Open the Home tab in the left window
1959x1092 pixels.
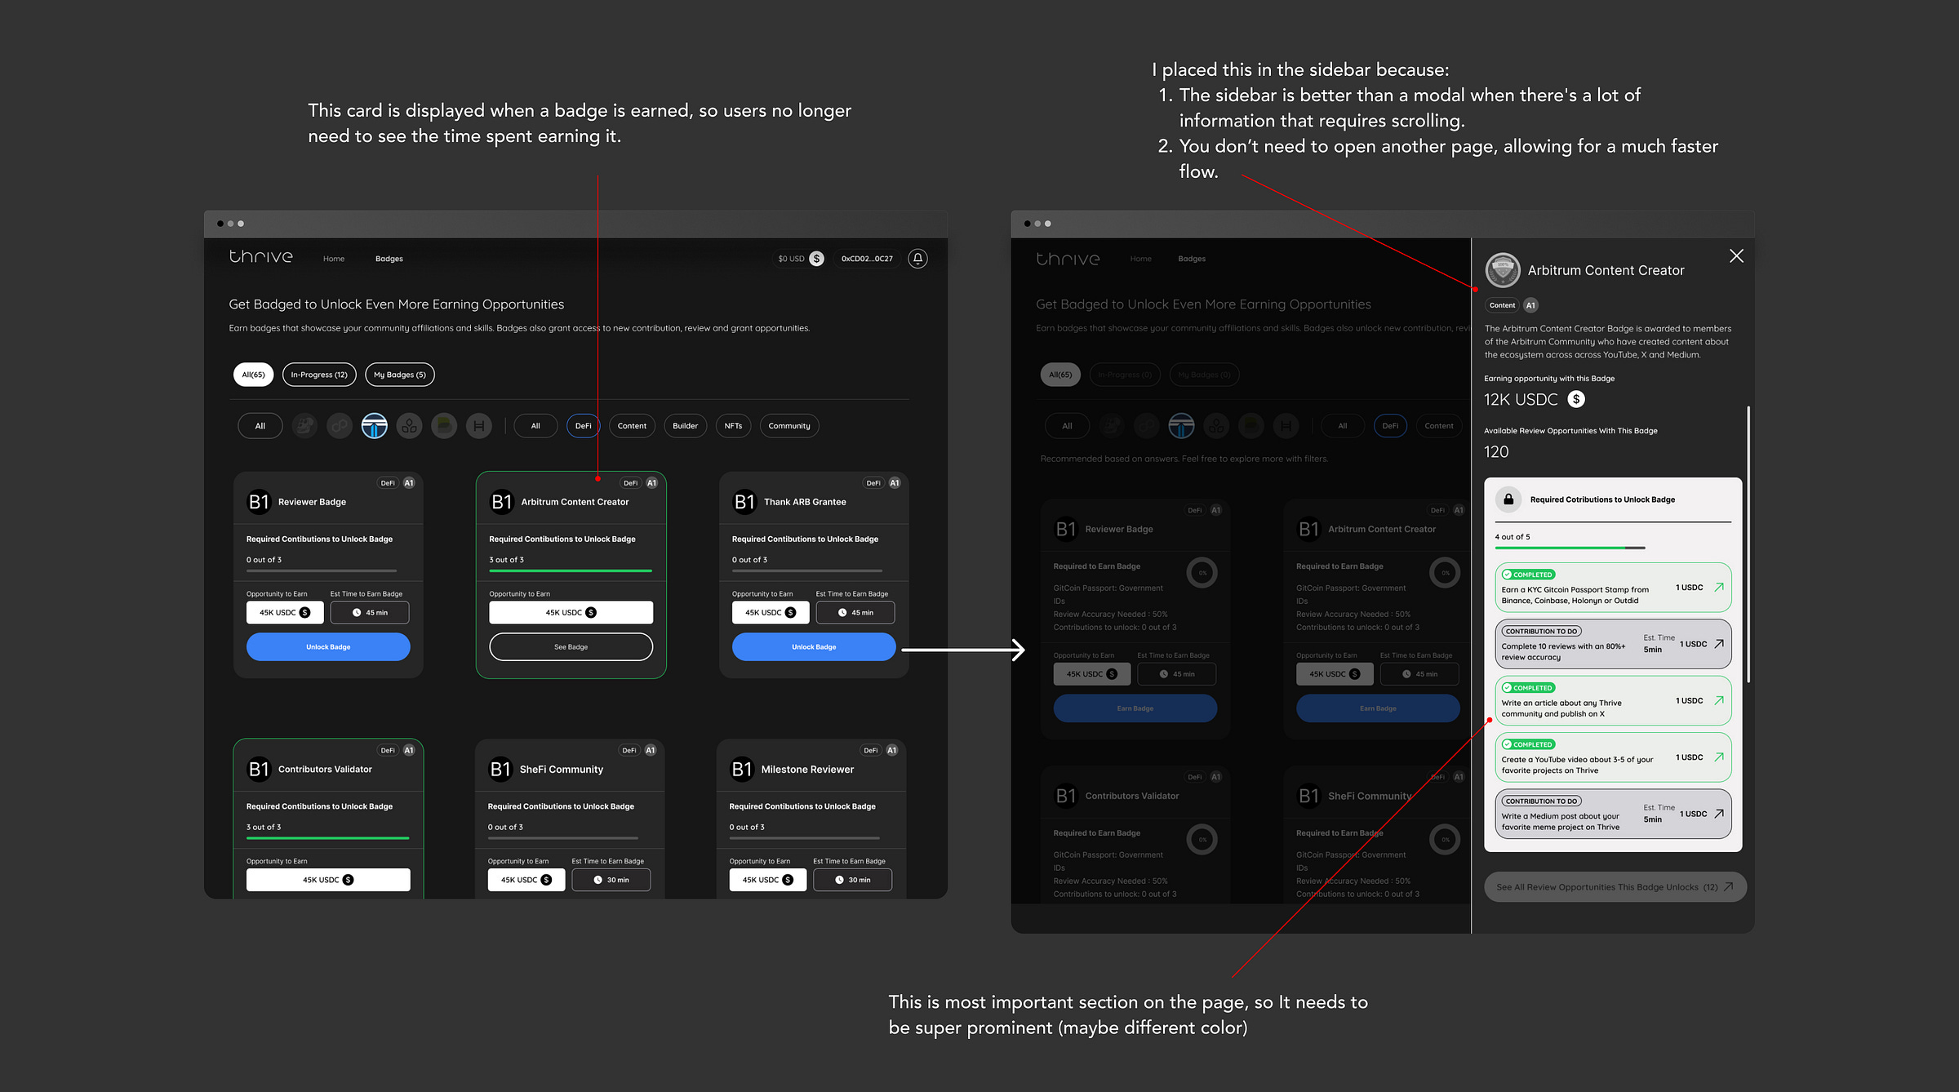tap(334, 259)
